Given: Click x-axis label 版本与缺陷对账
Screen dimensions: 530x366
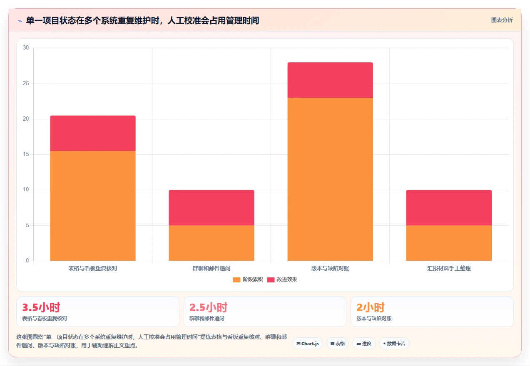Looking at the screenshot, I should pyautogui.click(x=330, y=268).
